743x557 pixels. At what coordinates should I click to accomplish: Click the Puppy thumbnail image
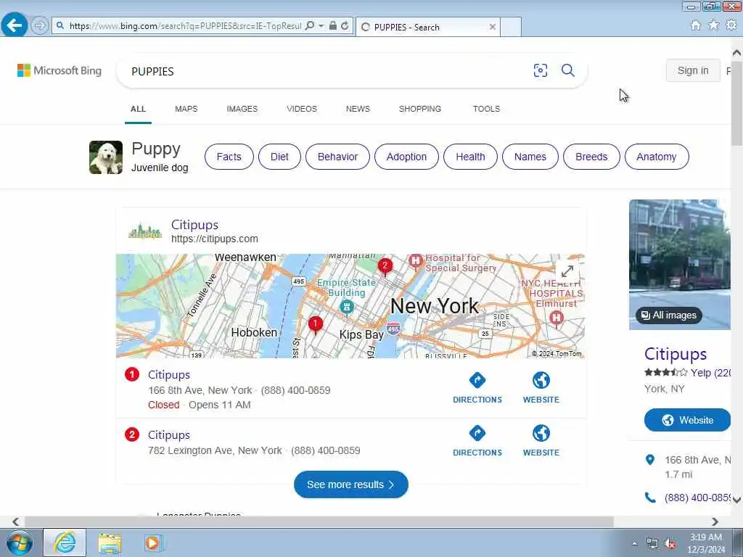106,157
